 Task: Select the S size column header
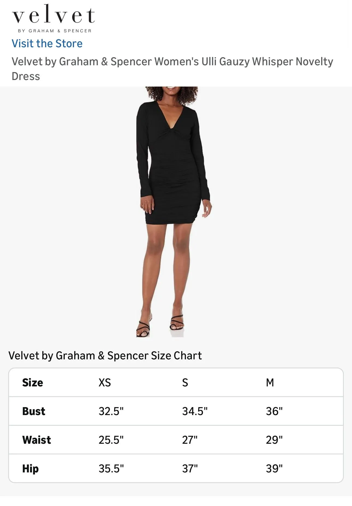coord(185,383)
